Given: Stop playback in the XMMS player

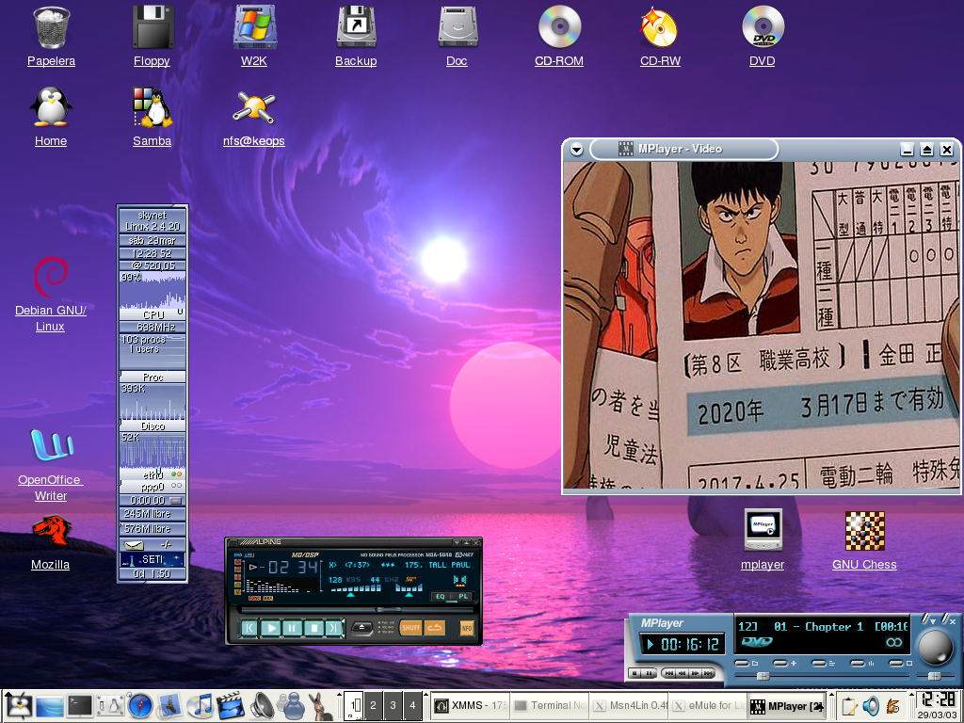Looking at the screenshot, I should click(x=314, y=628).
